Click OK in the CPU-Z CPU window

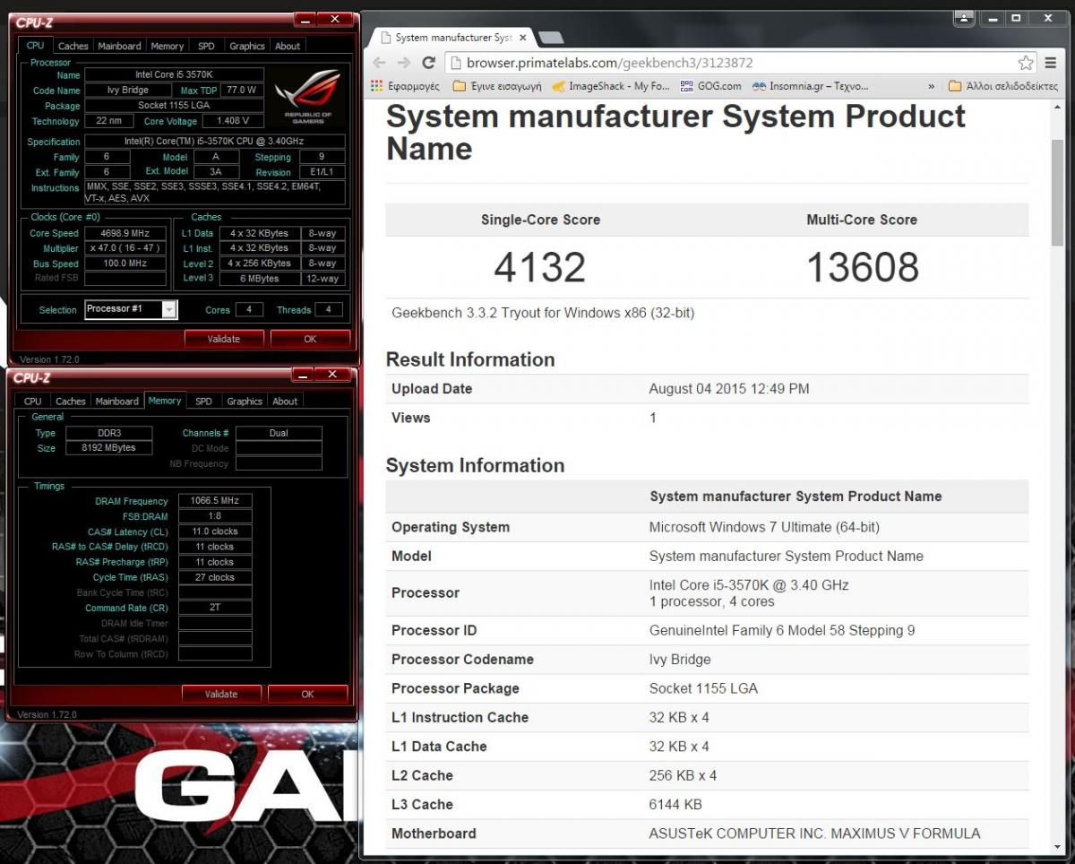coord(310,339)
